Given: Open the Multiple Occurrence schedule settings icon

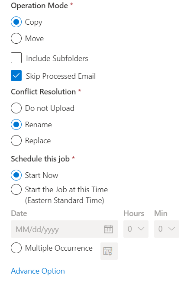Looking at the screenshot, I should (x=109, y=251).
